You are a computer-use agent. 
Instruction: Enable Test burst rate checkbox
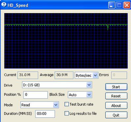point(66,104)
